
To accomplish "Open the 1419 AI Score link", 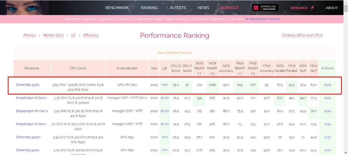I will (327, 98).
